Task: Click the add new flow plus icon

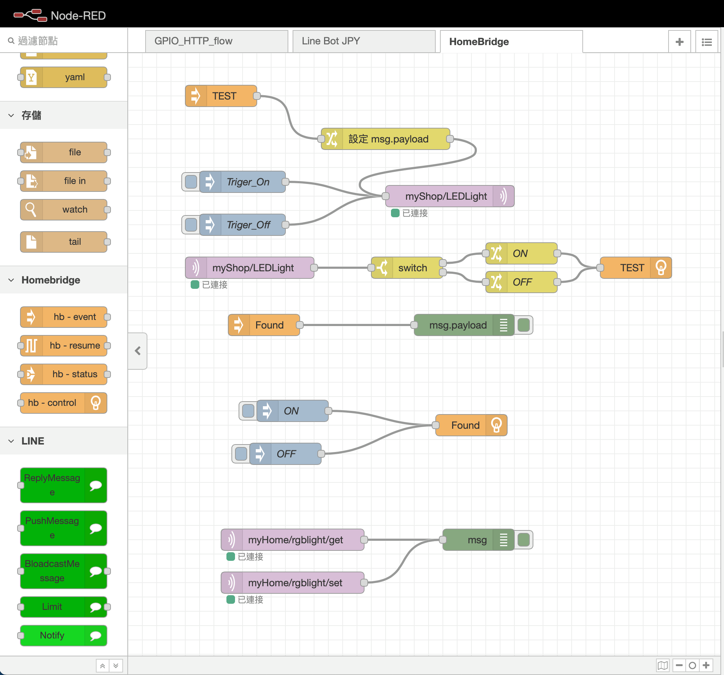Action: click(679, 42)
